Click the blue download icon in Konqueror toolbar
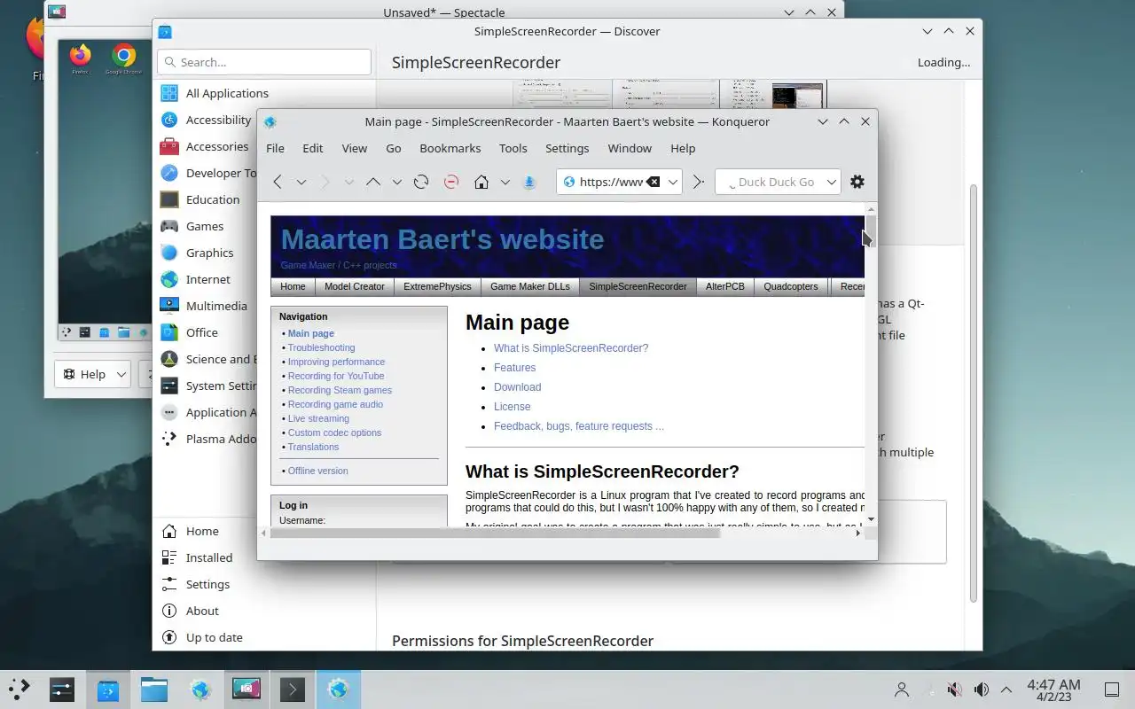The height and width of the screenshot is (709, 1135). click(x=529, y=182)
